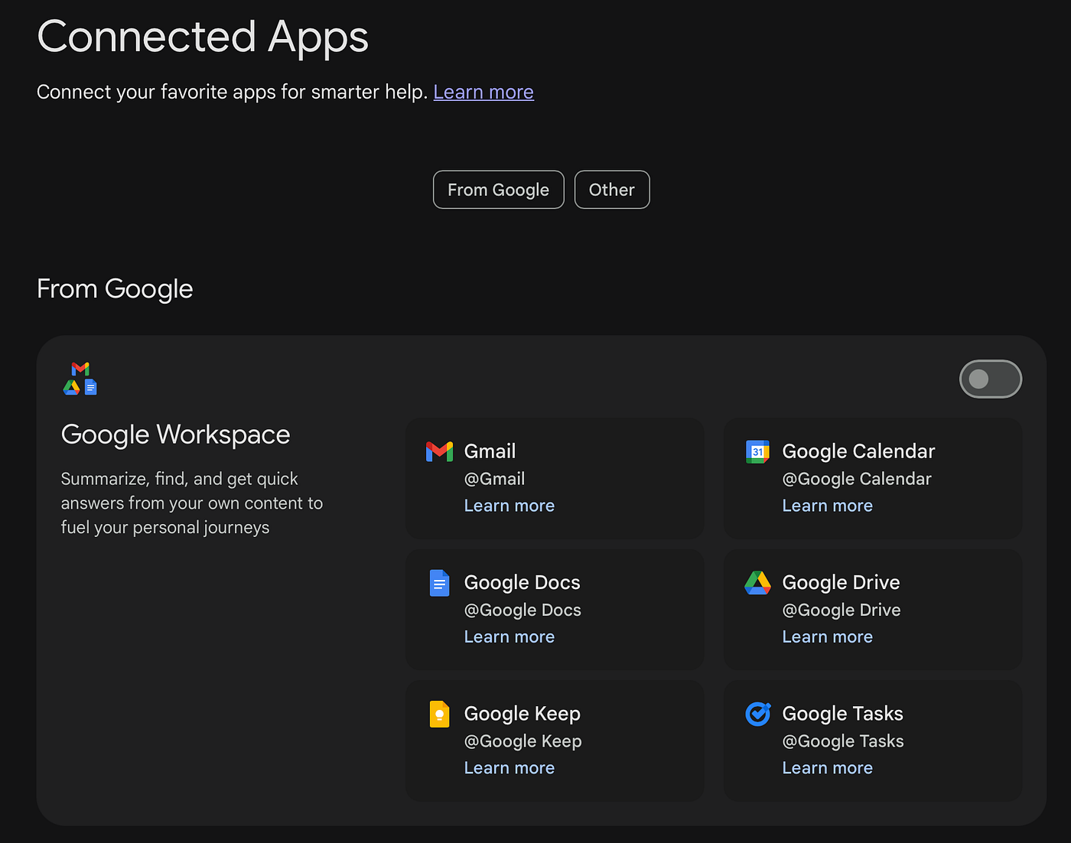The width and height of the screenshot is (1071, 843).
Task: Click the Google Tasks card title
Action: (843, 714)
